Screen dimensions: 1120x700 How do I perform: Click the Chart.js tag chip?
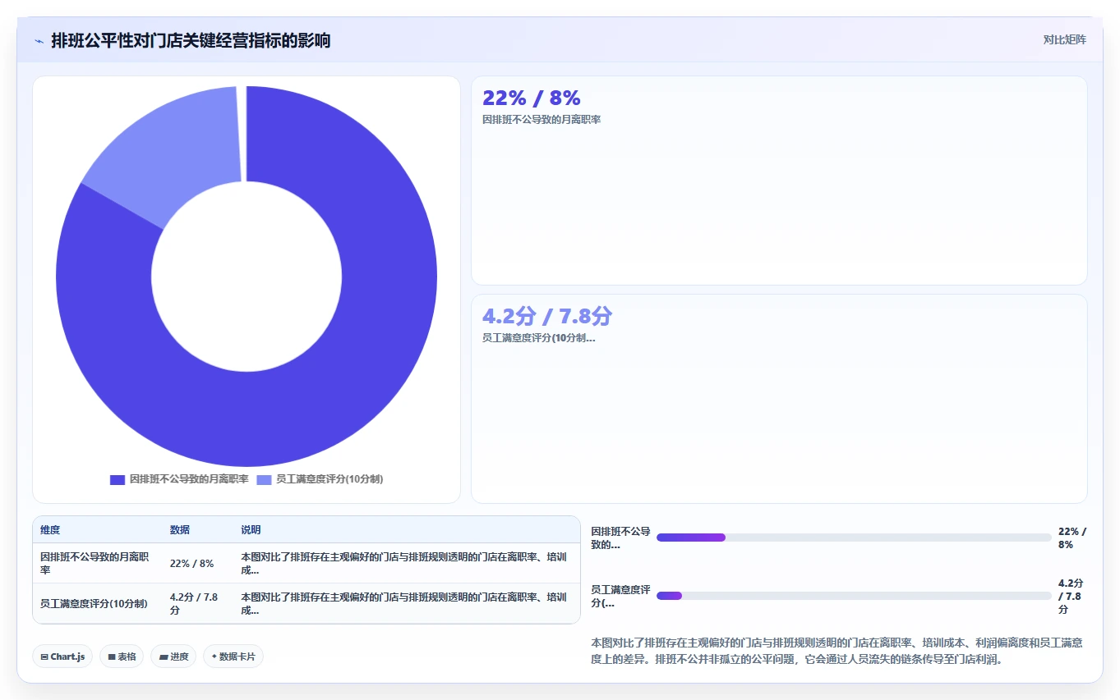(62, 657)
